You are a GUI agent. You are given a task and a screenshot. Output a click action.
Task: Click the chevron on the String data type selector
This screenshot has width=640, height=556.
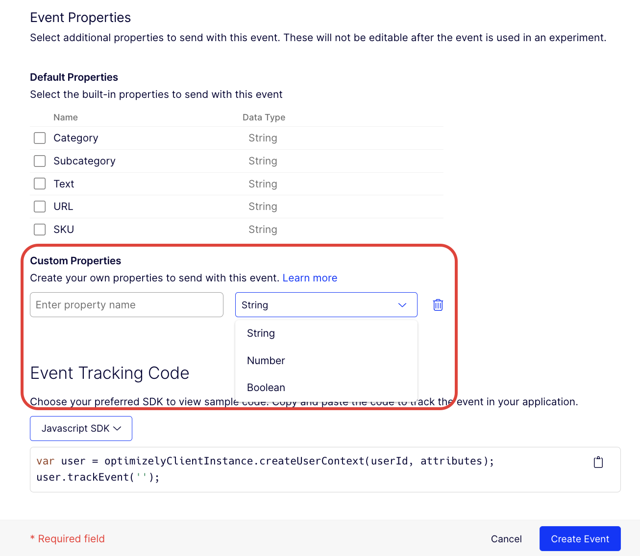pyautogui.click(x=402, y=304)
